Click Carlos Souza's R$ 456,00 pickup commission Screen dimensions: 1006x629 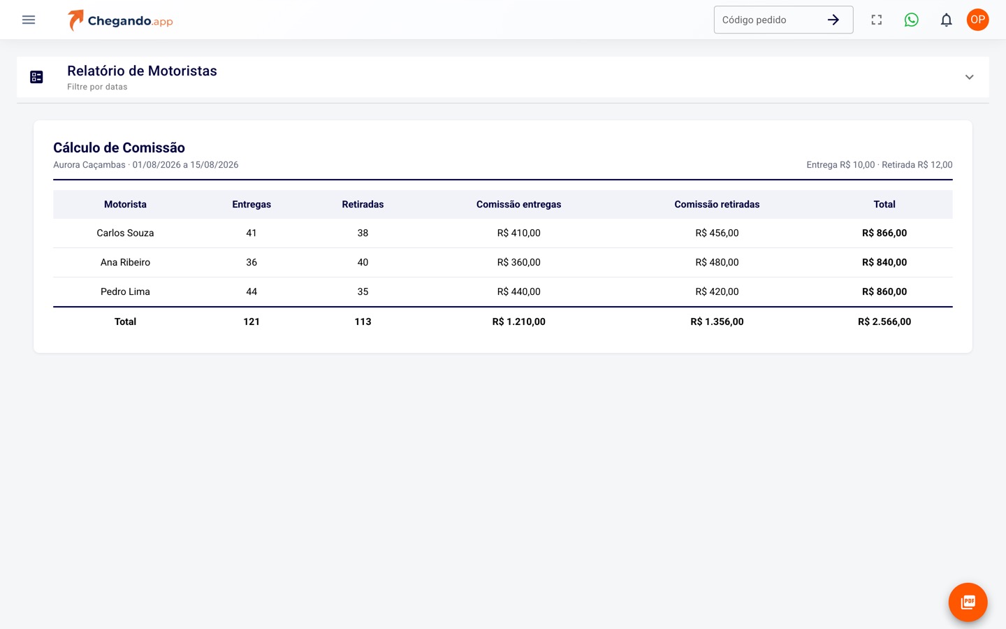tap(717, 233)
